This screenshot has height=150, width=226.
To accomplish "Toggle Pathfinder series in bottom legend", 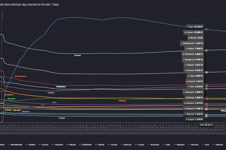I will coord(86,145).
